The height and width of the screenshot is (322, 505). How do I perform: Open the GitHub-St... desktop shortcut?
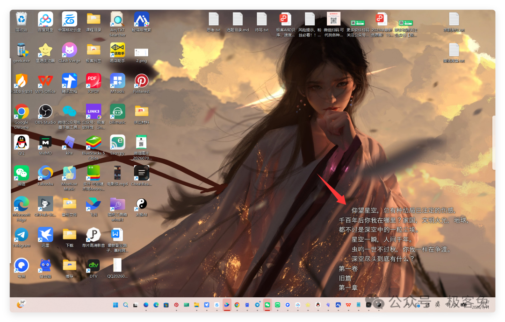coord(45,207)
